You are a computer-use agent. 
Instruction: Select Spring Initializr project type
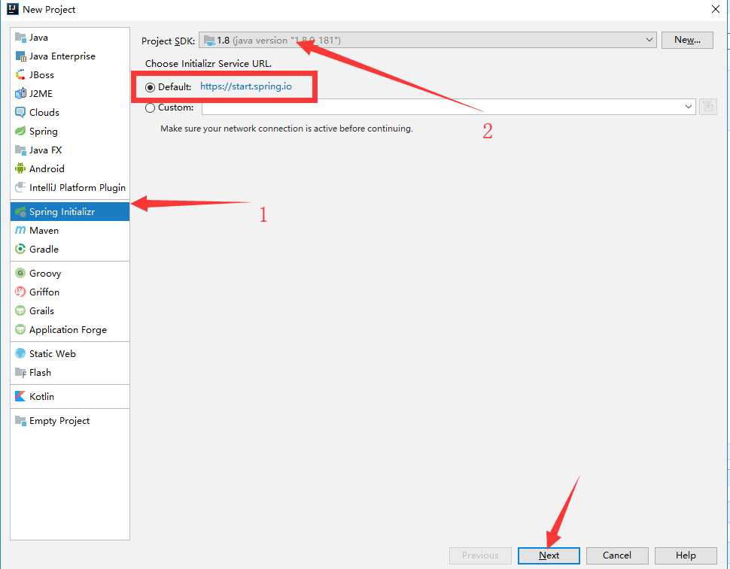(x=70, y=211)
